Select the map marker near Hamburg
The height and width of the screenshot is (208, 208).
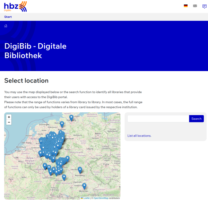(71, 118)
